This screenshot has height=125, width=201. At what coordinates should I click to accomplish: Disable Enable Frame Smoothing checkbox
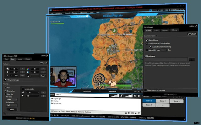[x=150, y=47]
